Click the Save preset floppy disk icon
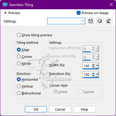116x116 pixels. (91, 21)
